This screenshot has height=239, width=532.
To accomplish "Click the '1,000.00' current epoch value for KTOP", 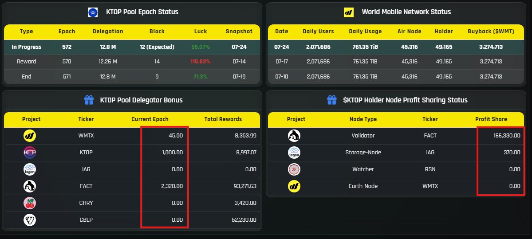I will 172,153.
